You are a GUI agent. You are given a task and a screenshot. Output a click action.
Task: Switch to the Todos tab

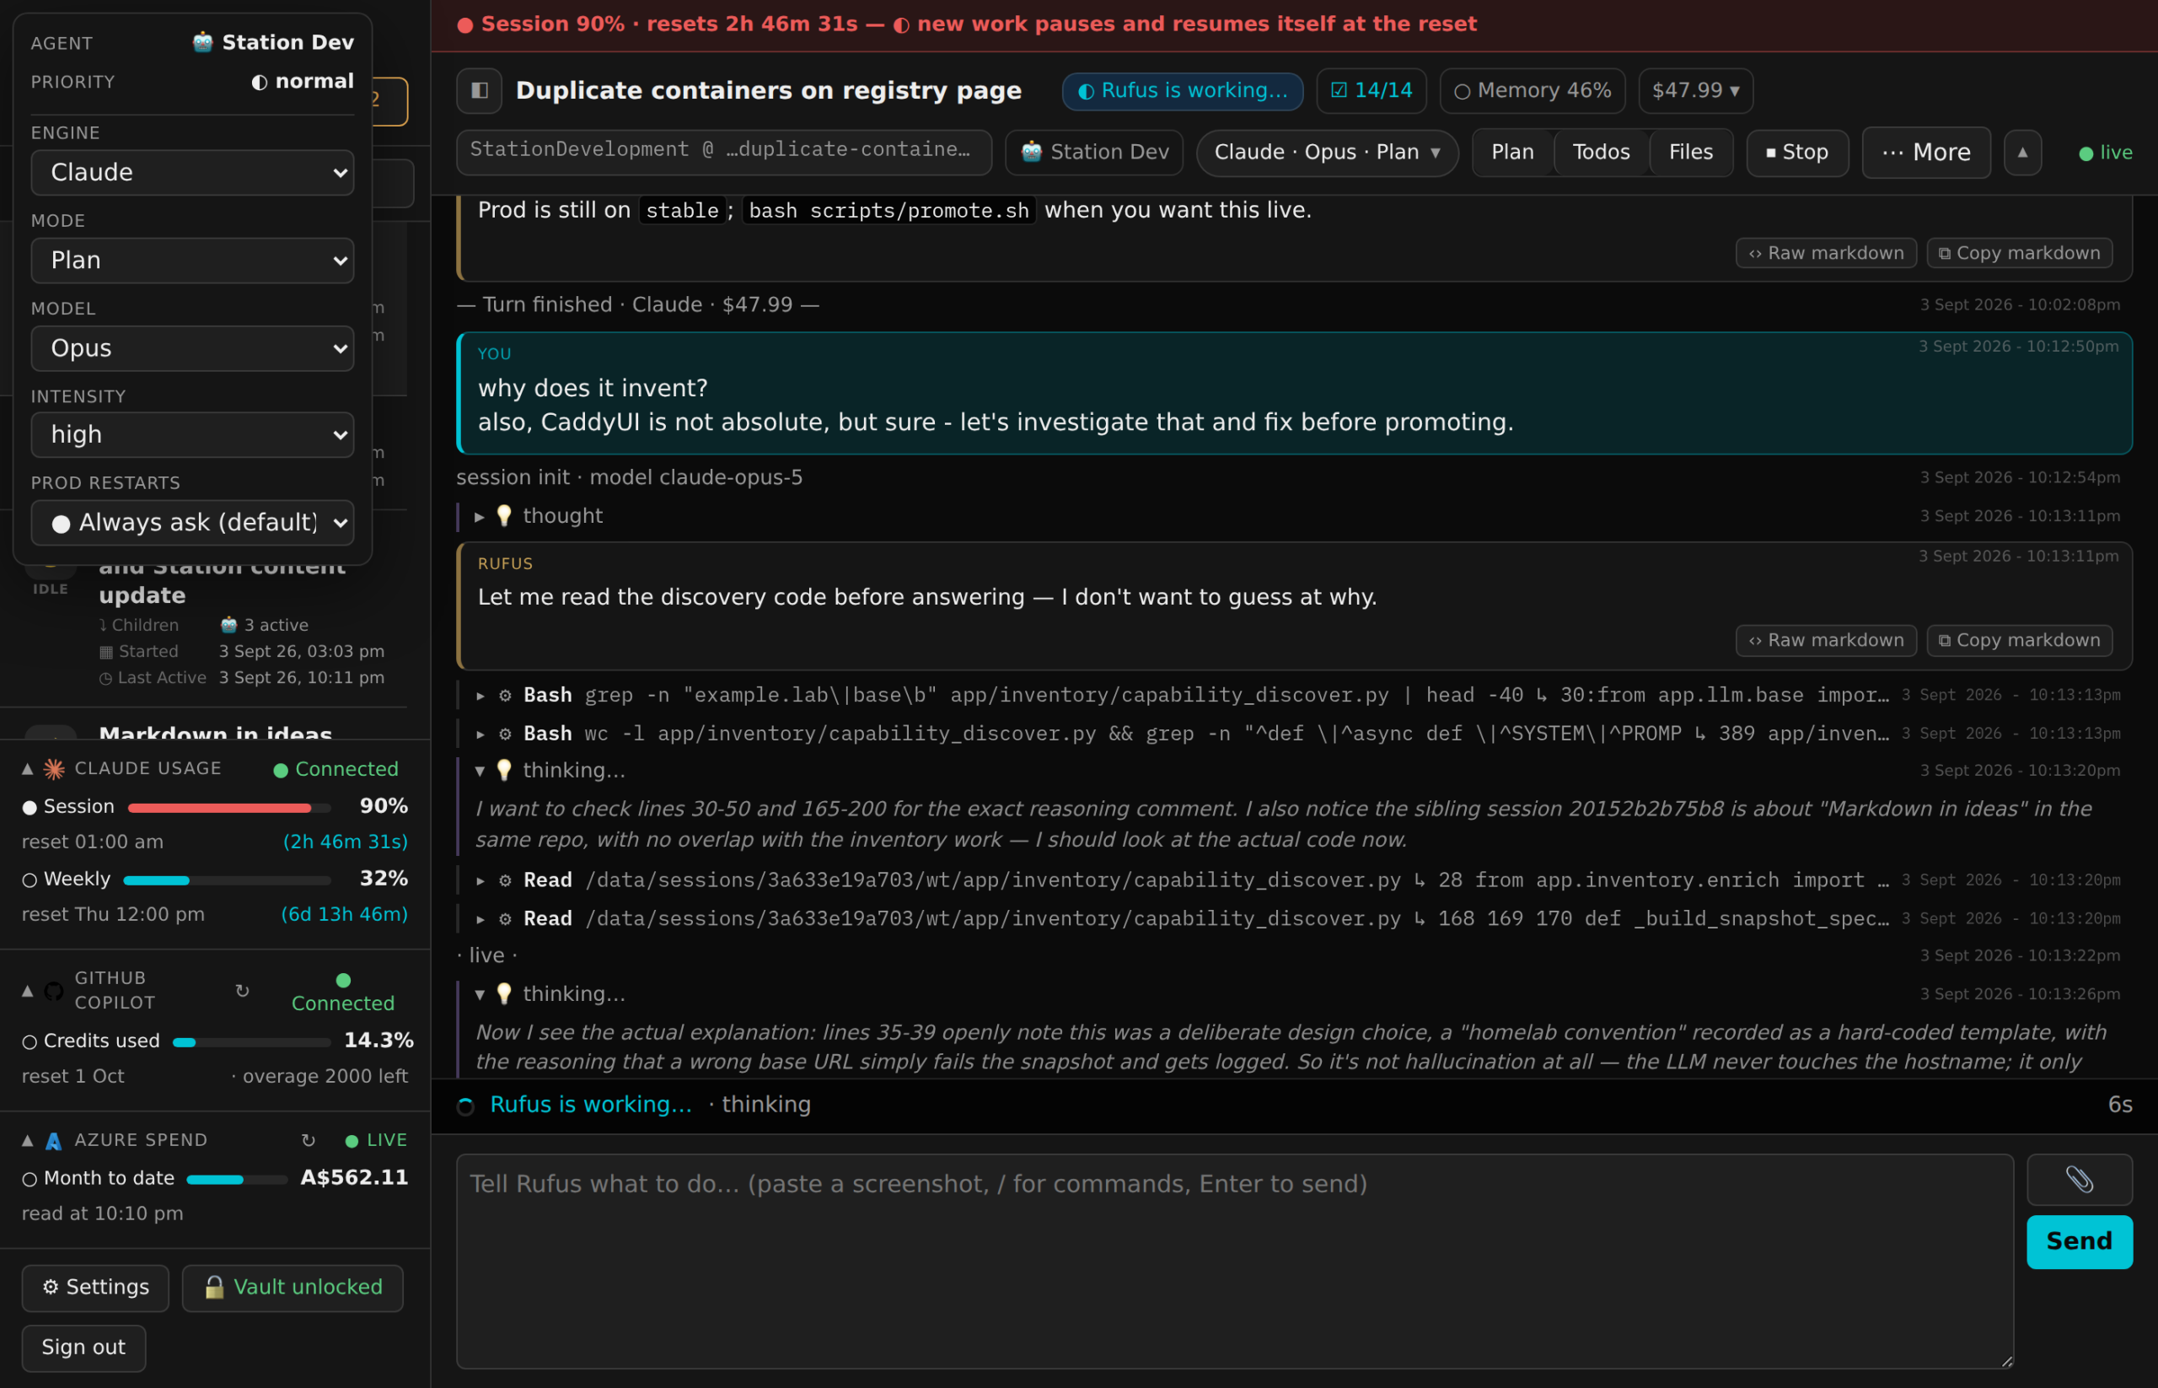(x=1601, y=153)
